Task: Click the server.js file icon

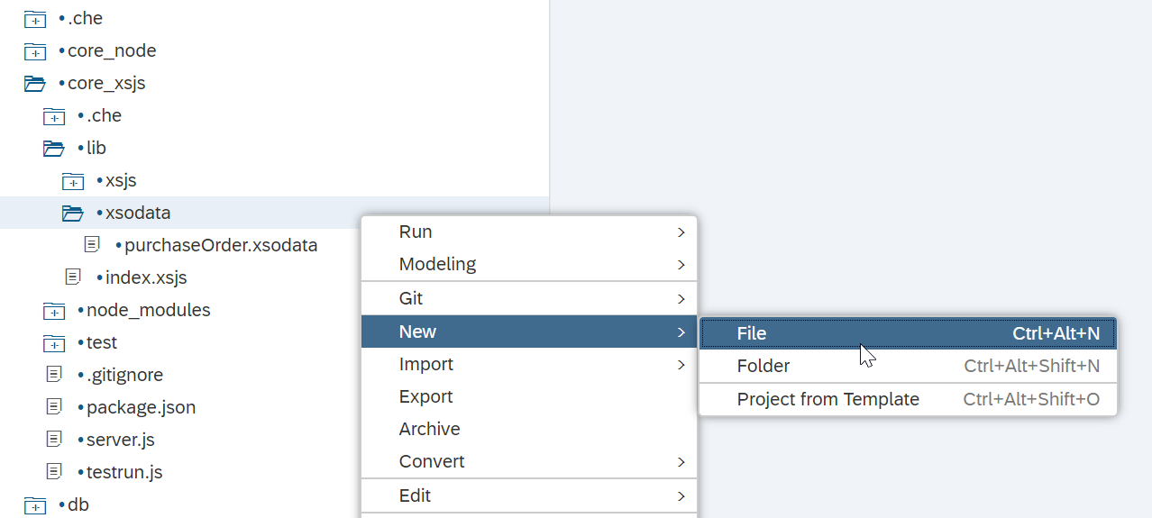Action: pos(54,440)
